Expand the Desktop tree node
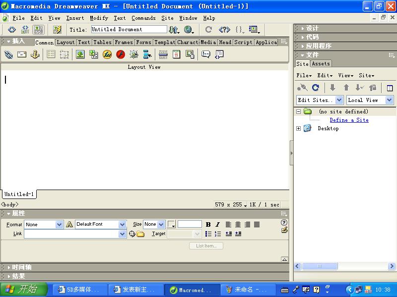397x297 pixels. 298,128
